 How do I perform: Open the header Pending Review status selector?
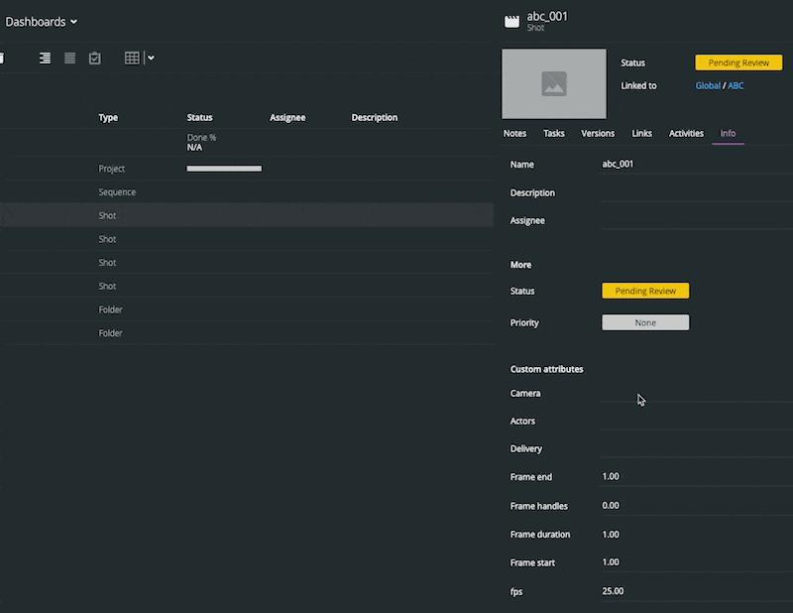pos(738,62)
